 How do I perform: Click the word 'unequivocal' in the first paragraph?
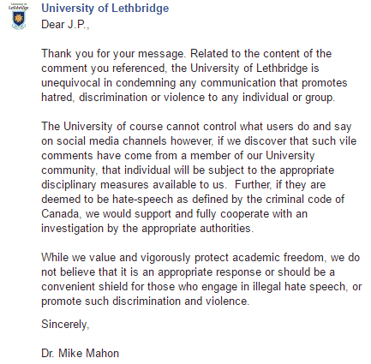point(71,83)
